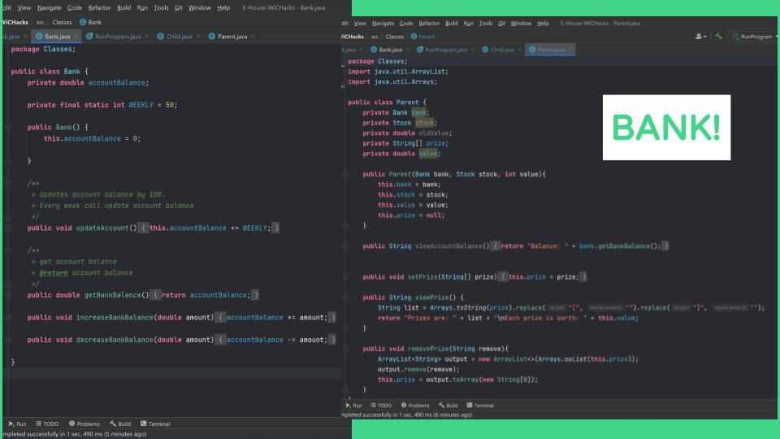Expand folded body of increaseBankBalance method

click(x=220, y=318)
